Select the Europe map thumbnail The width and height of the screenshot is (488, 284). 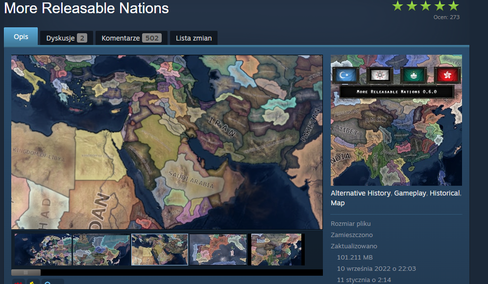tap(43, 250)
